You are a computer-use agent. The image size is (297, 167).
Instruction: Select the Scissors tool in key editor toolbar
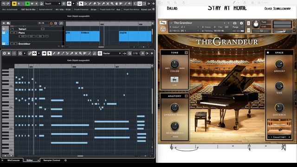coord(67,53)
